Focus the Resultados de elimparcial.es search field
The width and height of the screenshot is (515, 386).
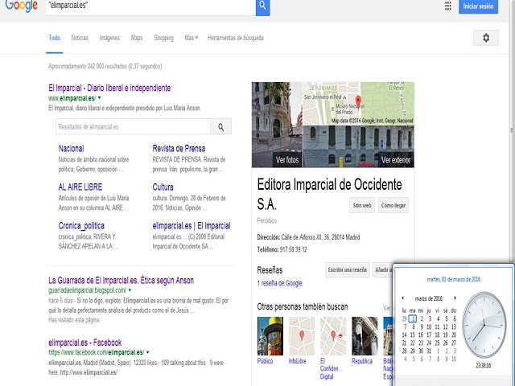(x=133, y=127)
